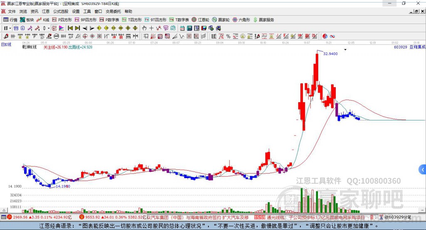Open the 9P四方形 tool
This screenshot has width=426, height=230.
coord(86,20)
